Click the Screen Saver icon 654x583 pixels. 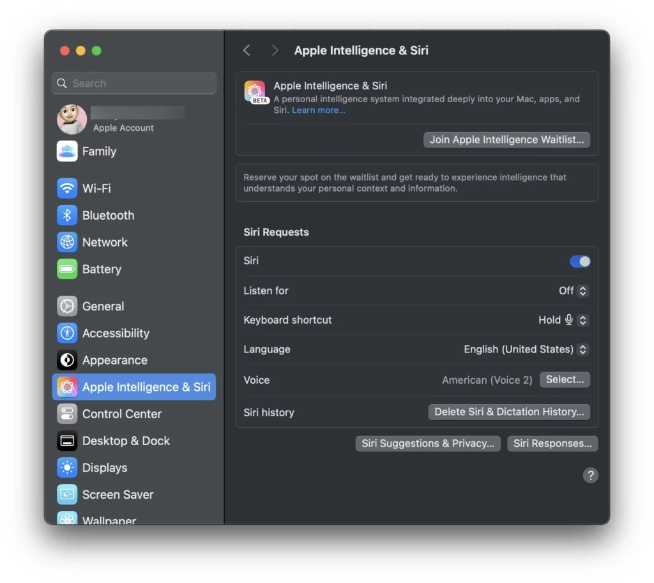66,495
